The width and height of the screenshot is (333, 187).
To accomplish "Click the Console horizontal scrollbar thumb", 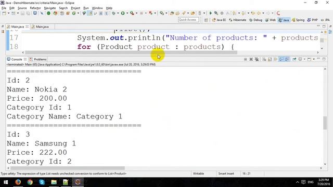I will [68, 168].
